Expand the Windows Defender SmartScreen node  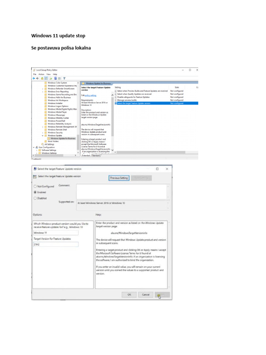pyautogui.click(x=43, y=89)
